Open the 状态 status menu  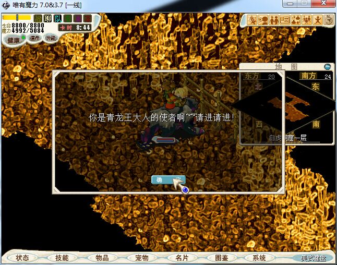pos(22,258)
